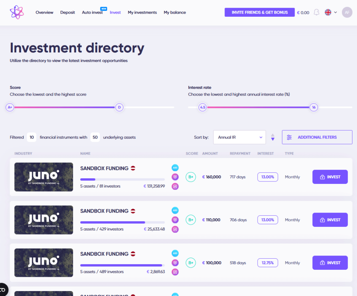Viewport: 357px width, 296px height.
Task: Open the Sort by Annual IR dropdown
Action: pyautogui.click(x=240, y=137)
